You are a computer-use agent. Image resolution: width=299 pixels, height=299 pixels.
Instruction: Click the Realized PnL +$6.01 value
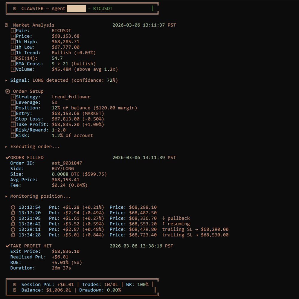[x=60, y=257]
